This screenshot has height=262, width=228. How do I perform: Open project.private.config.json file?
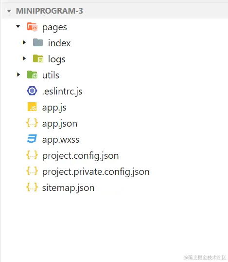coord(96,172)
